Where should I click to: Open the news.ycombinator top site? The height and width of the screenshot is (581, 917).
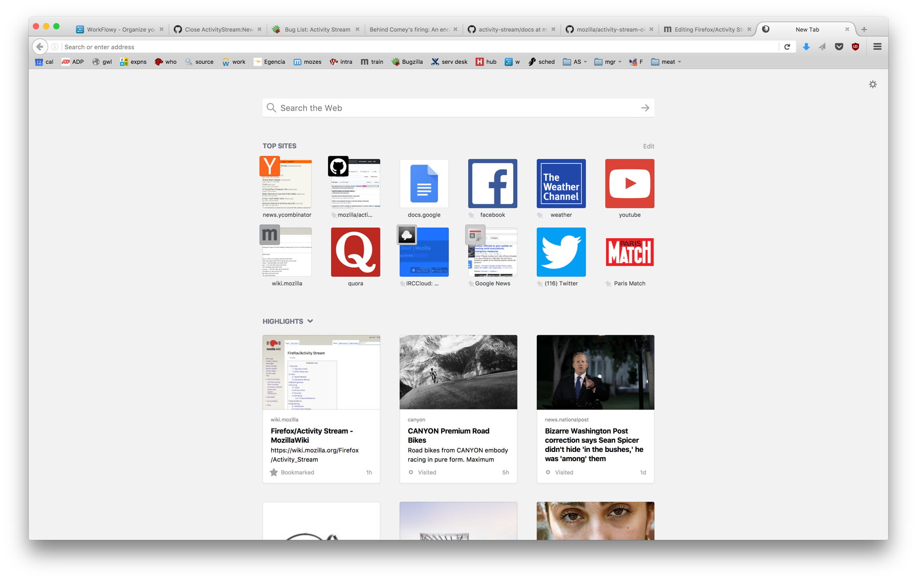287,187
